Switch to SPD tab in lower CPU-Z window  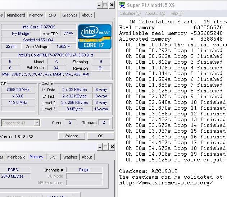coord(53,157)
